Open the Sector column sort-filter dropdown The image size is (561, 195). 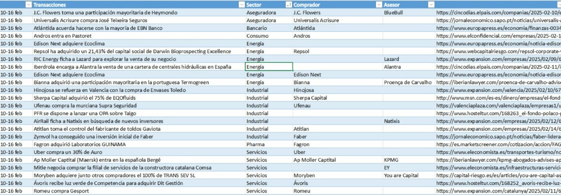[x=288, y=5]
